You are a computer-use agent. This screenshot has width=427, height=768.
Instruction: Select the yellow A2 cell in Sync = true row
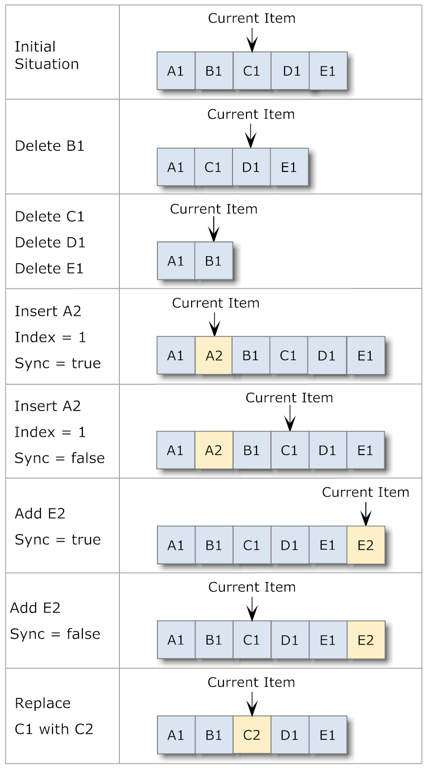tap(214, 355)
